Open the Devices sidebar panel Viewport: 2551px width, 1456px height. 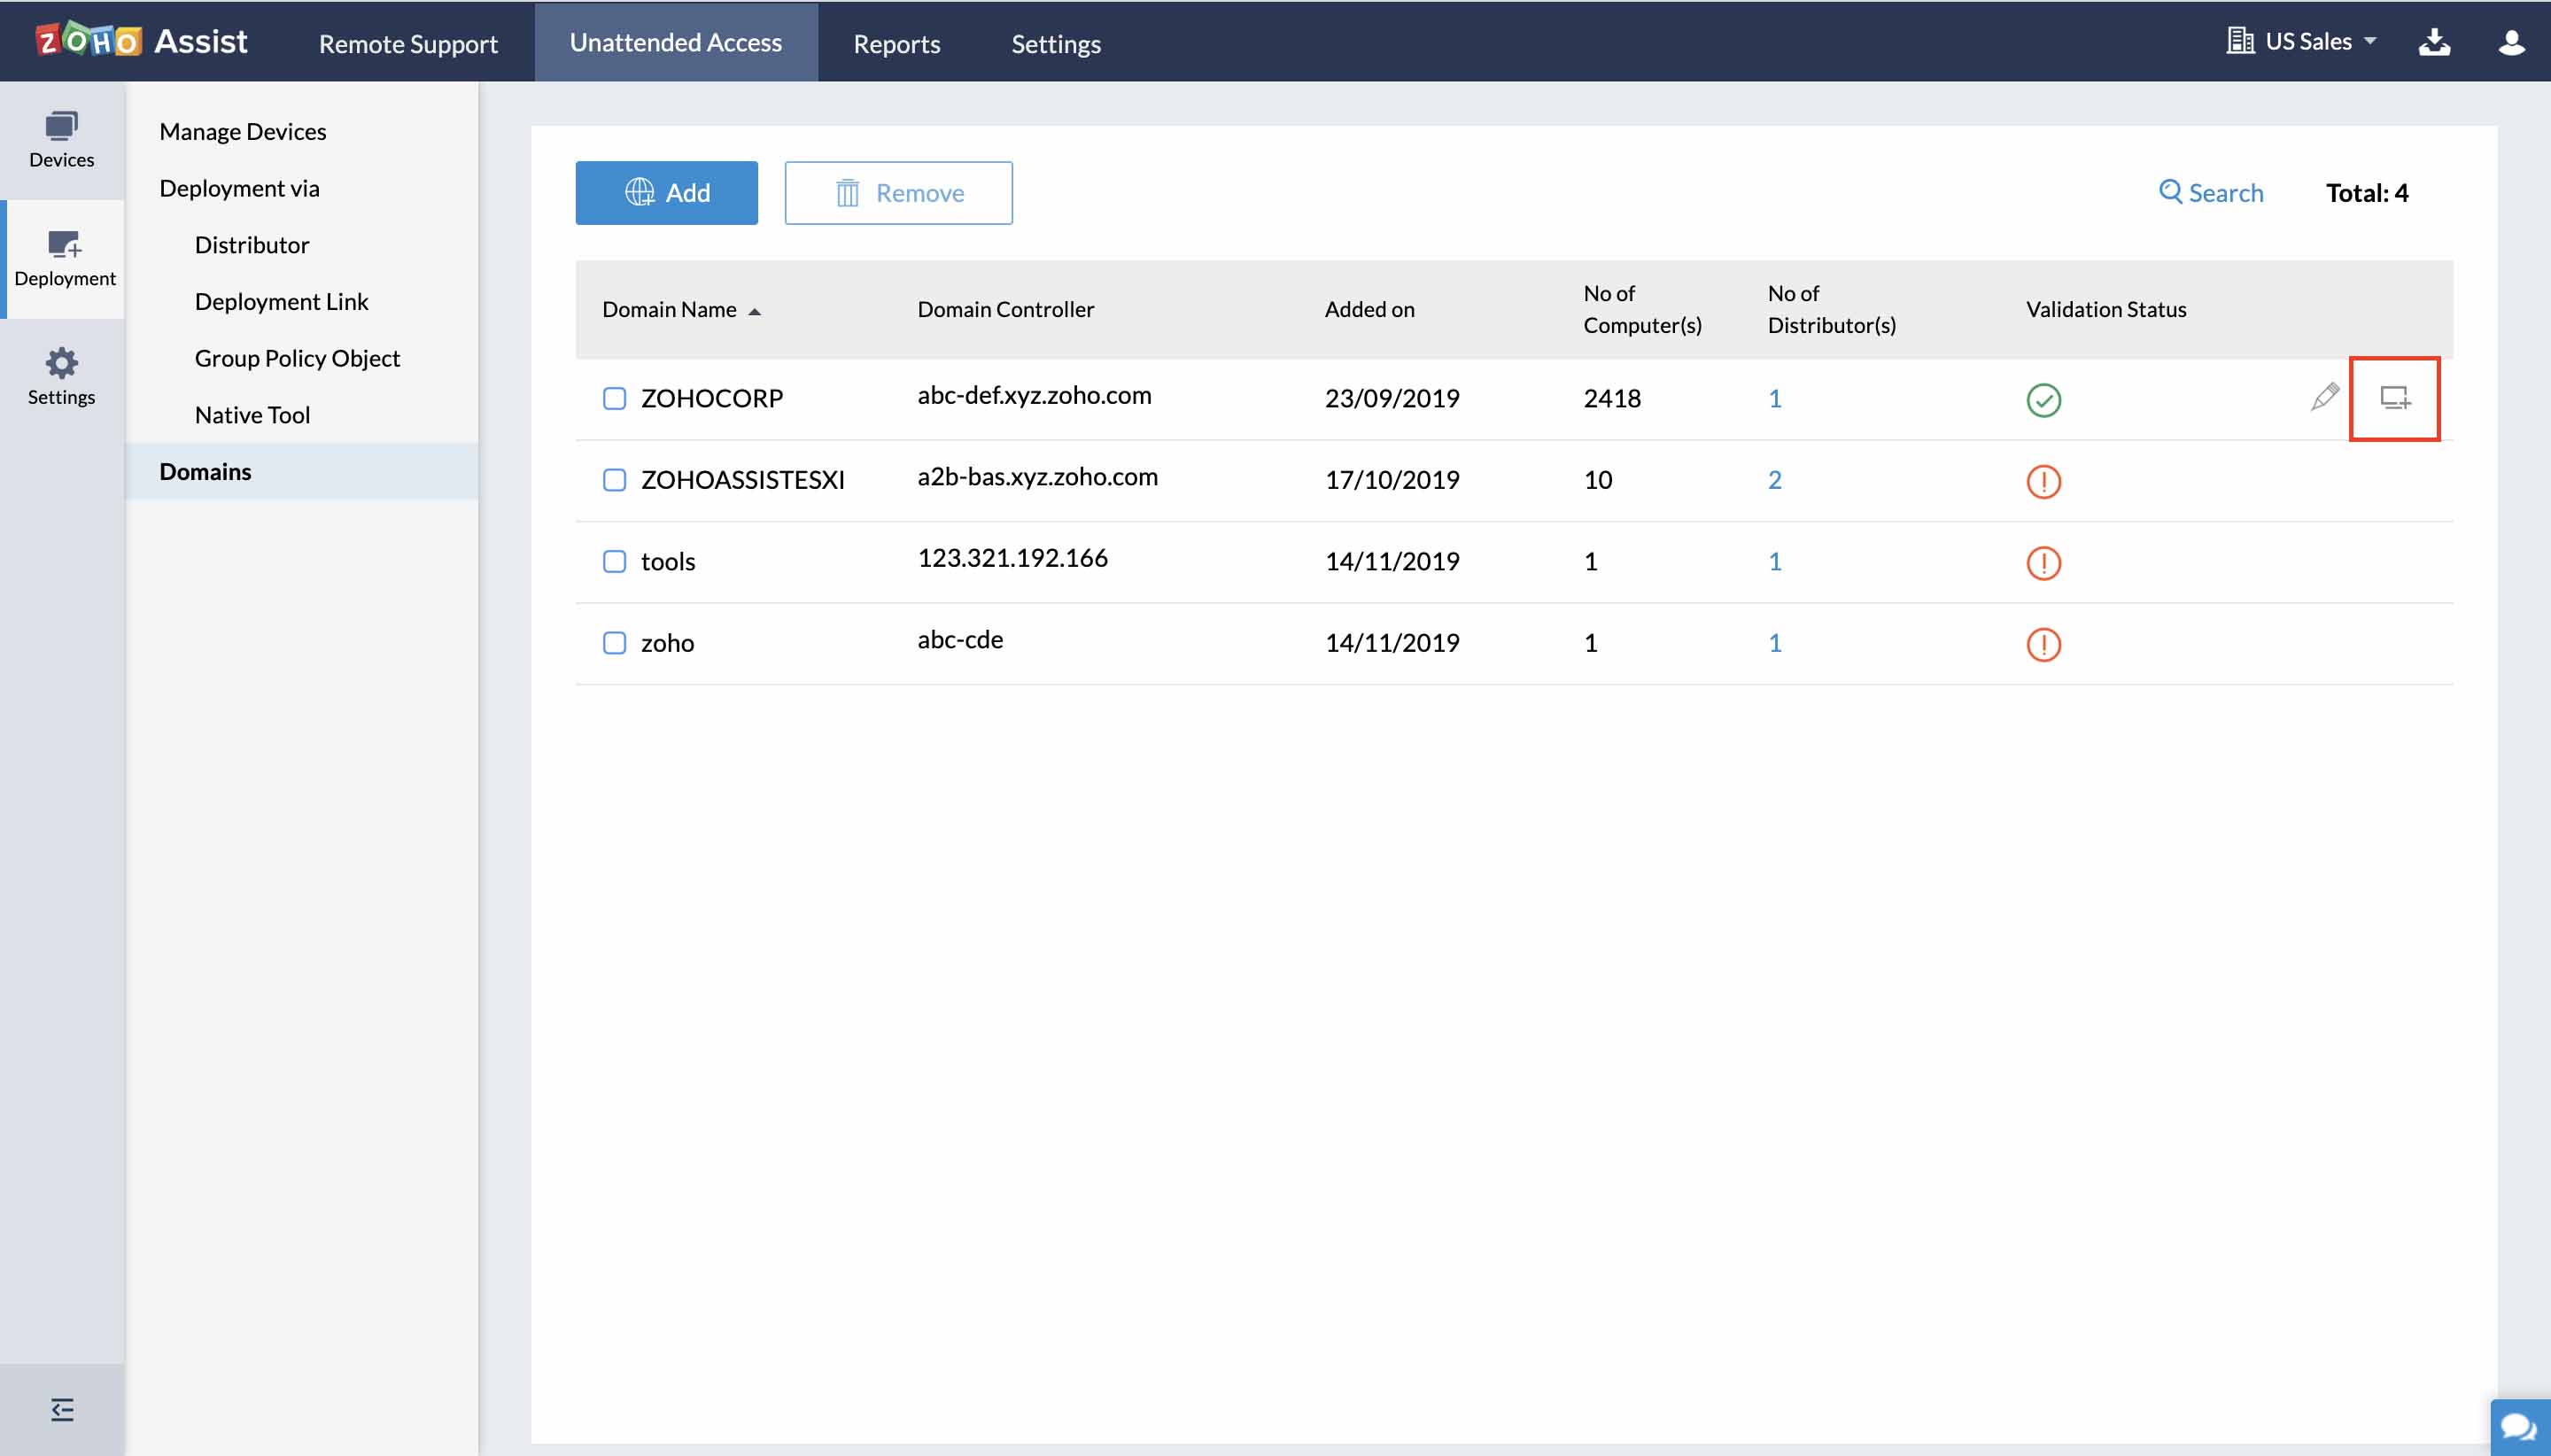(x=62, y=140)
